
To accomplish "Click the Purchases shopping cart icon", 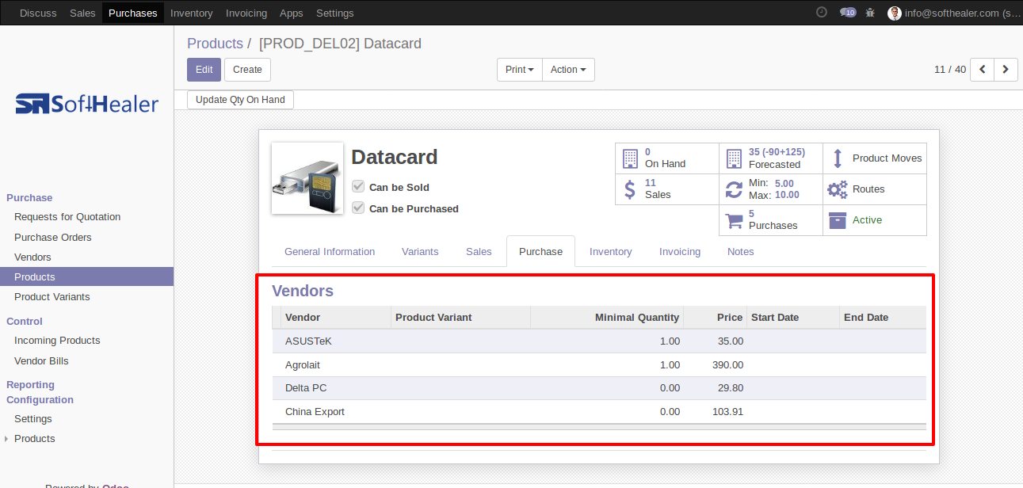I will point(734,220).
